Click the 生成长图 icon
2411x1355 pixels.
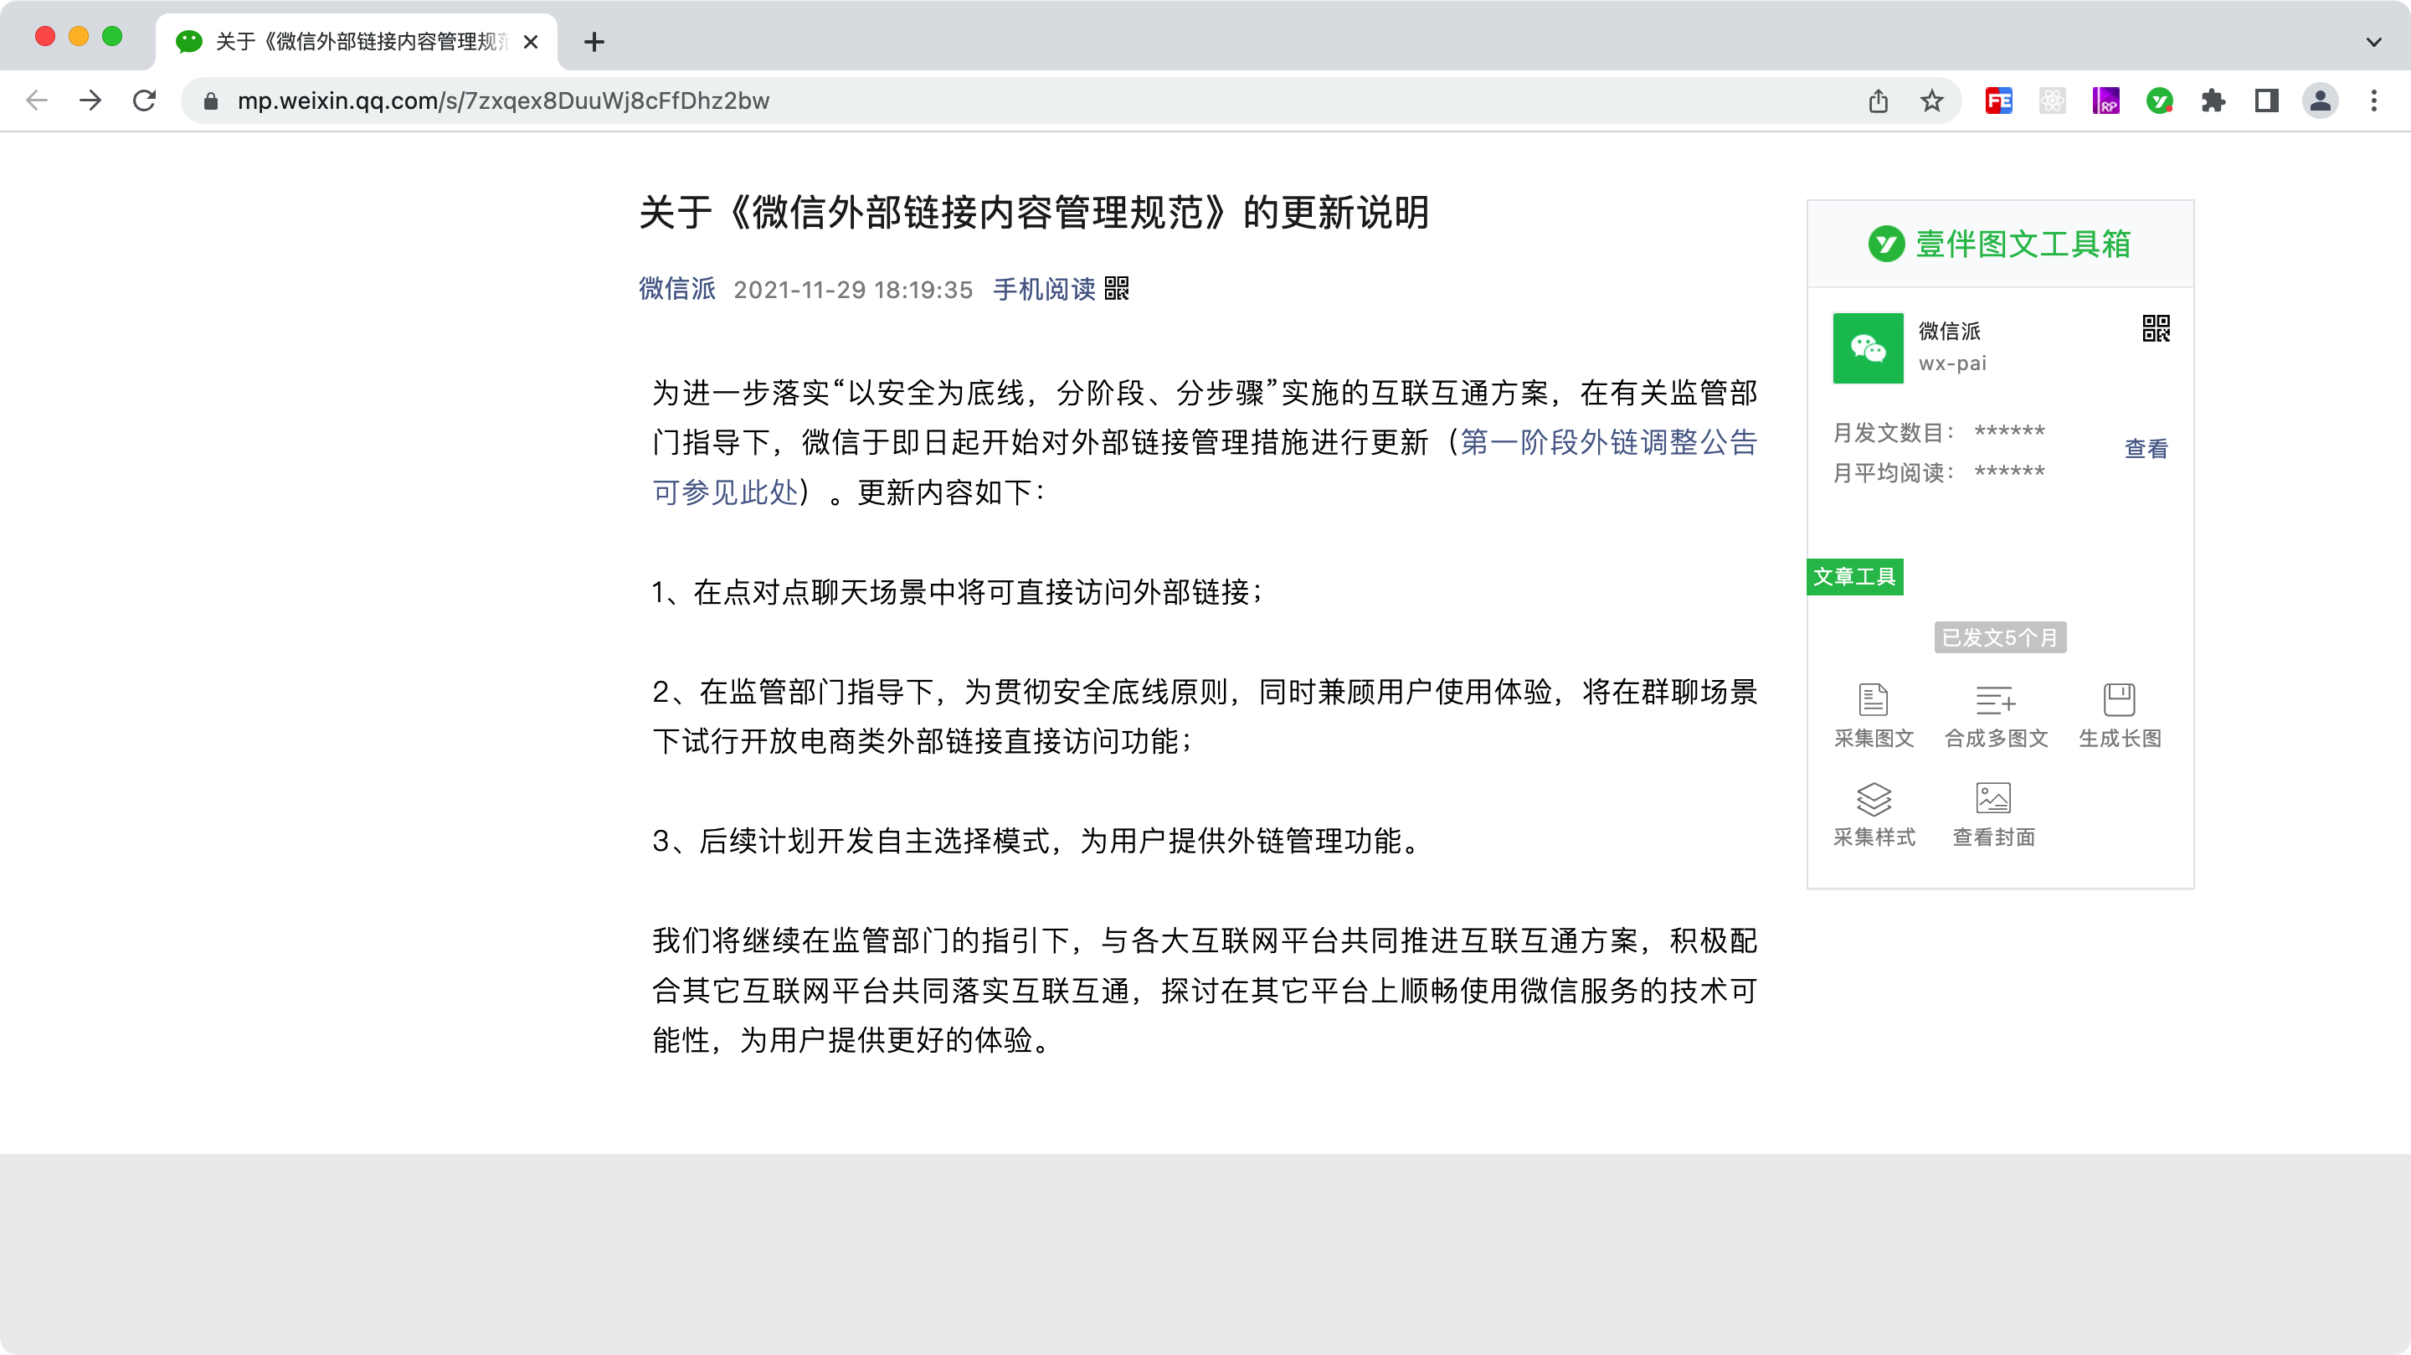coord(2119,699)
